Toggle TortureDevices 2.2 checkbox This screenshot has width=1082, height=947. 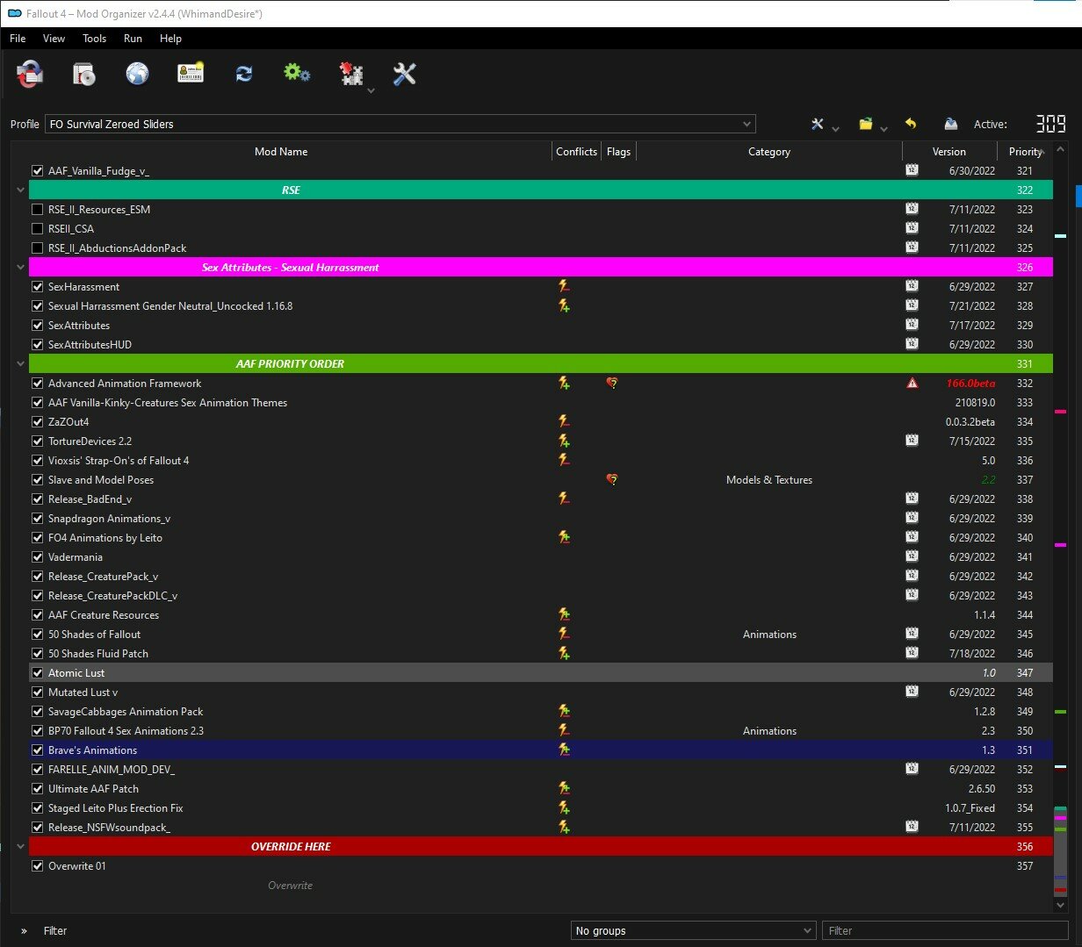[37, 441]
